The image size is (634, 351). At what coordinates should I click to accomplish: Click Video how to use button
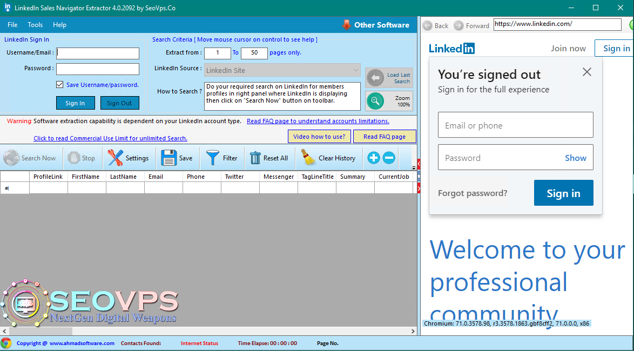pyautogui.click(x=319, y=137)
